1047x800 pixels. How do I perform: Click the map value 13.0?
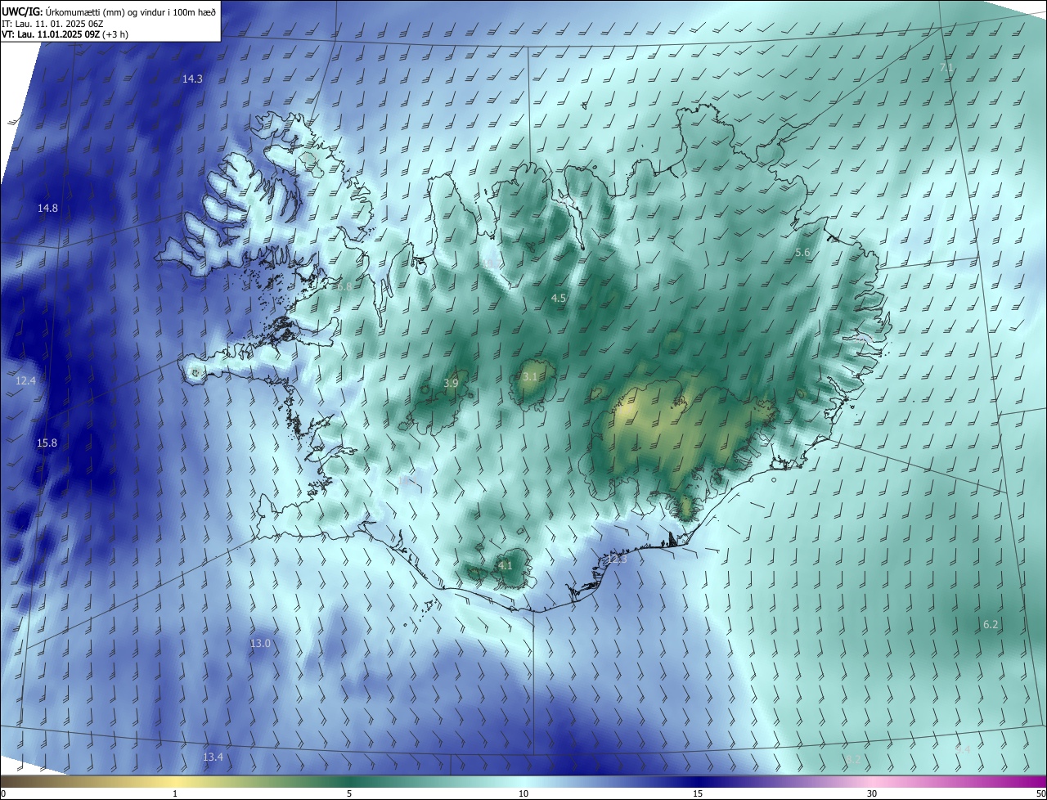(x=259, y=644)
